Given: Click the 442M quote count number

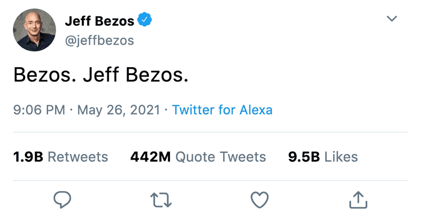Looking at the screenshot, I should [150, 157].
